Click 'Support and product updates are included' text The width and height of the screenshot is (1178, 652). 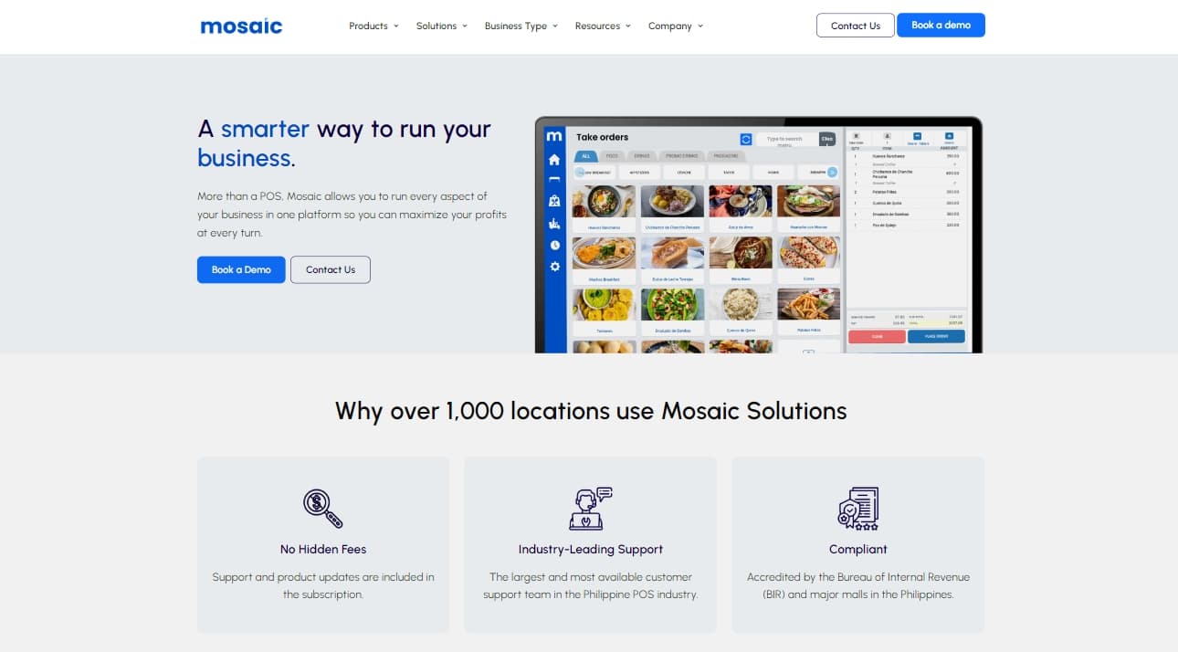pyautogui.click(x=323, y=577)
